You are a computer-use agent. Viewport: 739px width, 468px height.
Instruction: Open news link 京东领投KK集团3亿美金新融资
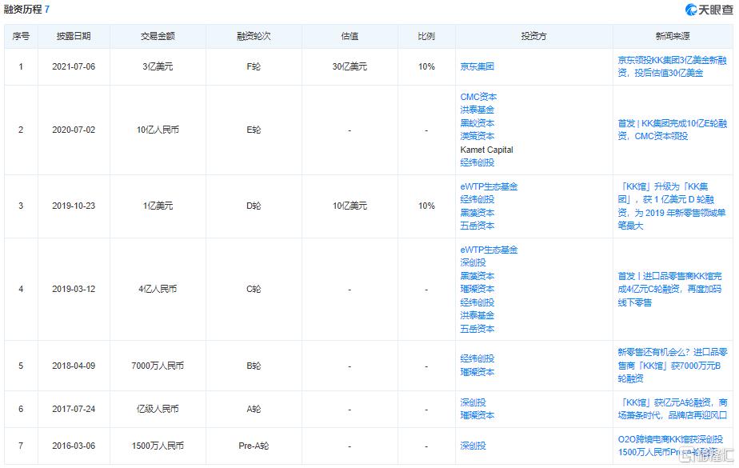pyautogui.click(x=672, y=66)
